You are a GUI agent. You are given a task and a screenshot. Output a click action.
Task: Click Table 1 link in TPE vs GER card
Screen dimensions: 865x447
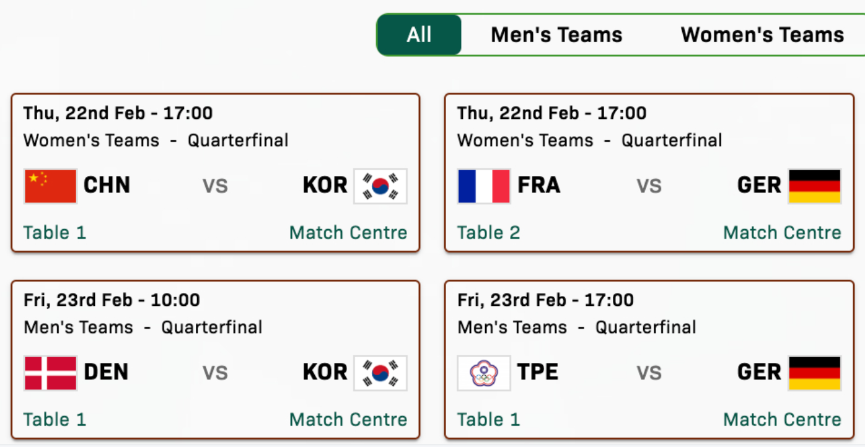488,420
